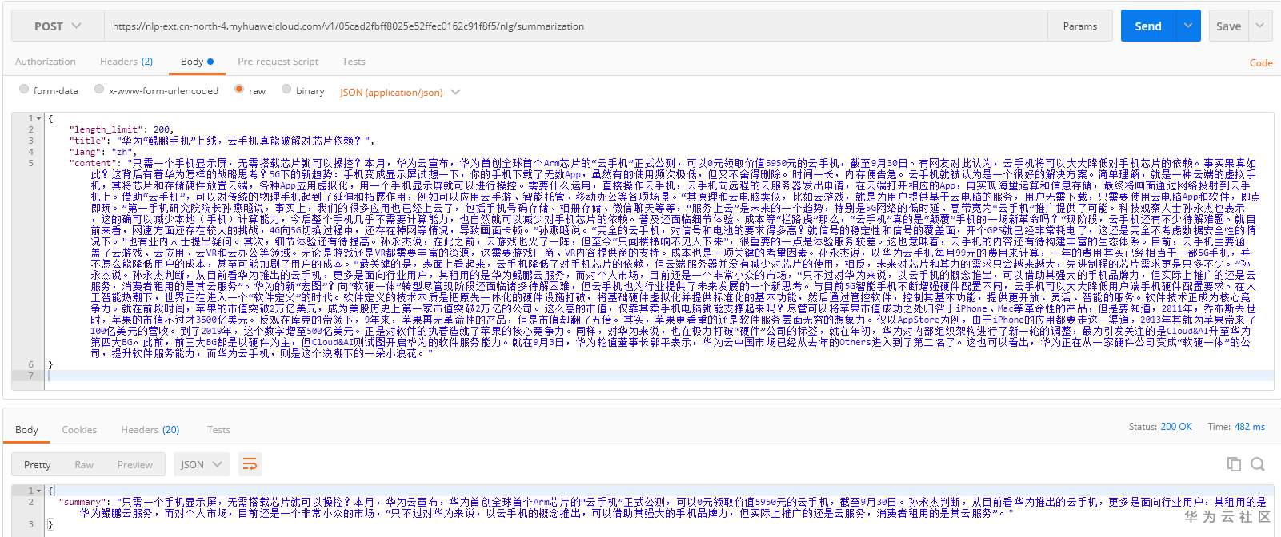
Task: Open the Pre-request Script tab
Action: click(278, 62)
